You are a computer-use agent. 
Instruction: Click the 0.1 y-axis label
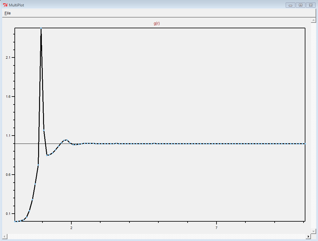(8, 214)
